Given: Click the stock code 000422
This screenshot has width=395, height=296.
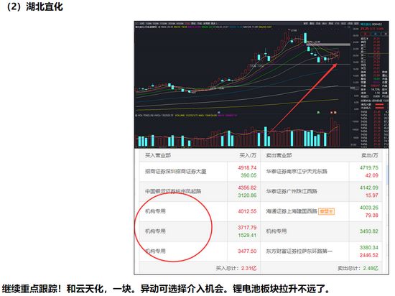Looking at the screenshot, I should click(377, 24).
